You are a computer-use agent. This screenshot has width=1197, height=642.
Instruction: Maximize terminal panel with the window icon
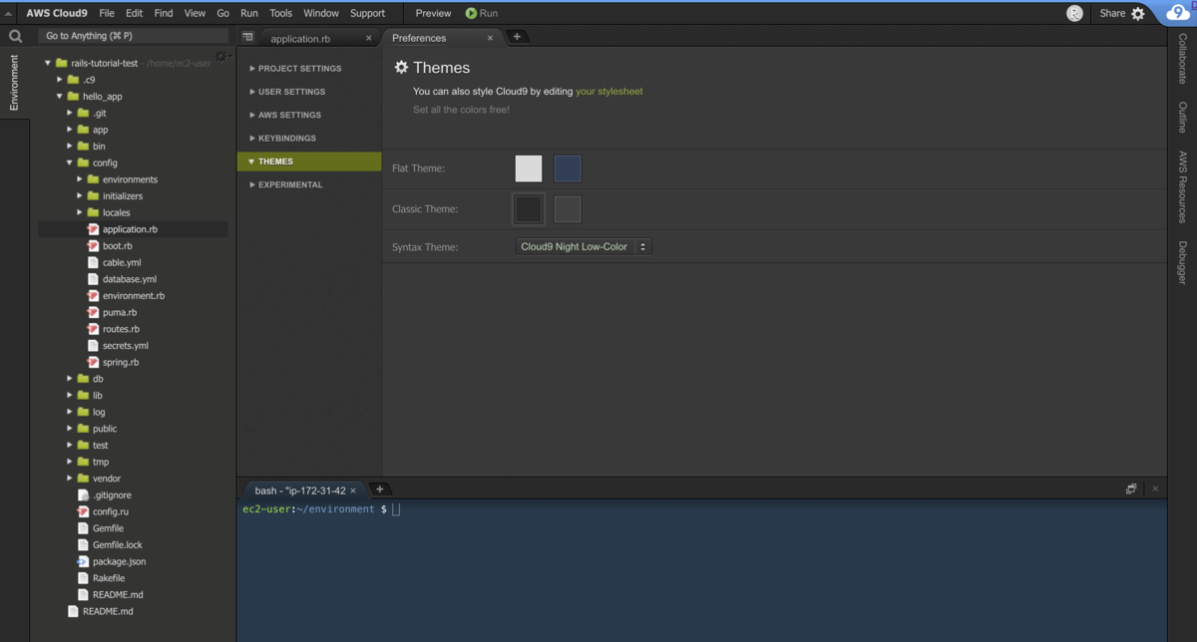pos(1131,489)
